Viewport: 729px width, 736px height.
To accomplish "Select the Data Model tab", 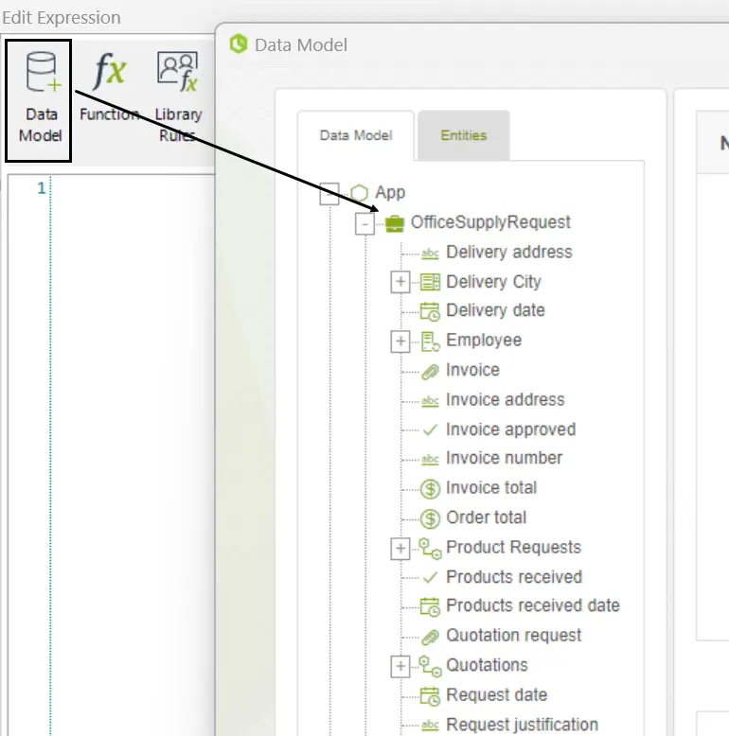I will point(356,135).
